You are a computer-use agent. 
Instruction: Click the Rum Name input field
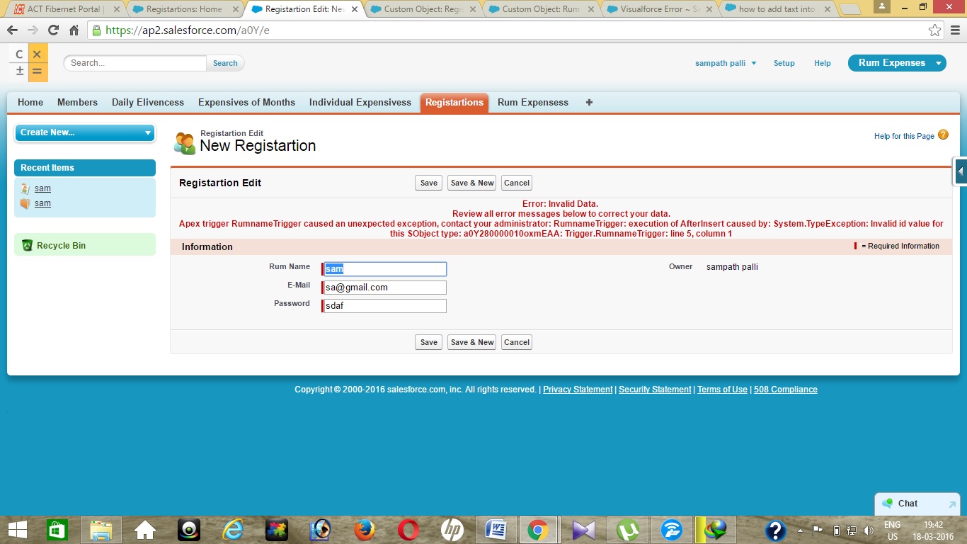(x=385, y=269)
